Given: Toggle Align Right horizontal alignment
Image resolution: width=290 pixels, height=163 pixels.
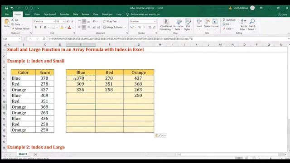Looking at the screenshot, I should 89,27.
